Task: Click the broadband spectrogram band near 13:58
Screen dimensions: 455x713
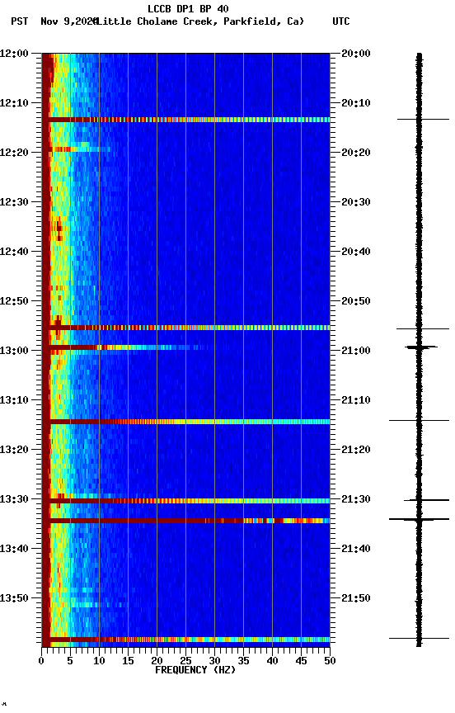Action: (185, 640)
